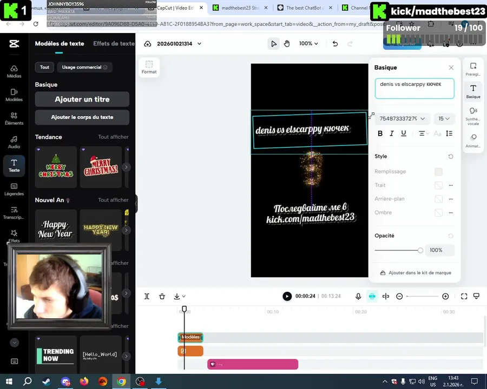The image size is (487, 389).
Task: Open the zoom 100% dropdown
Action: tap(308, 44)
